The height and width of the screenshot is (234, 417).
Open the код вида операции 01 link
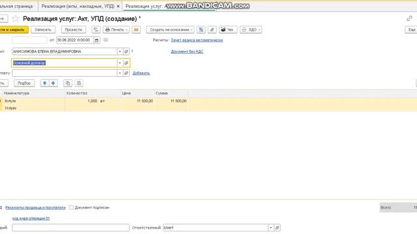[x=31, y=218]
